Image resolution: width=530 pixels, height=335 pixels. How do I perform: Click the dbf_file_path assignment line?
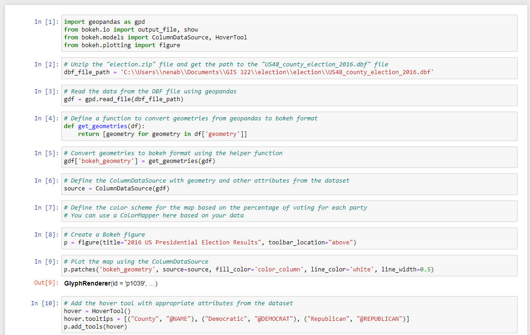tap(183, 72)
